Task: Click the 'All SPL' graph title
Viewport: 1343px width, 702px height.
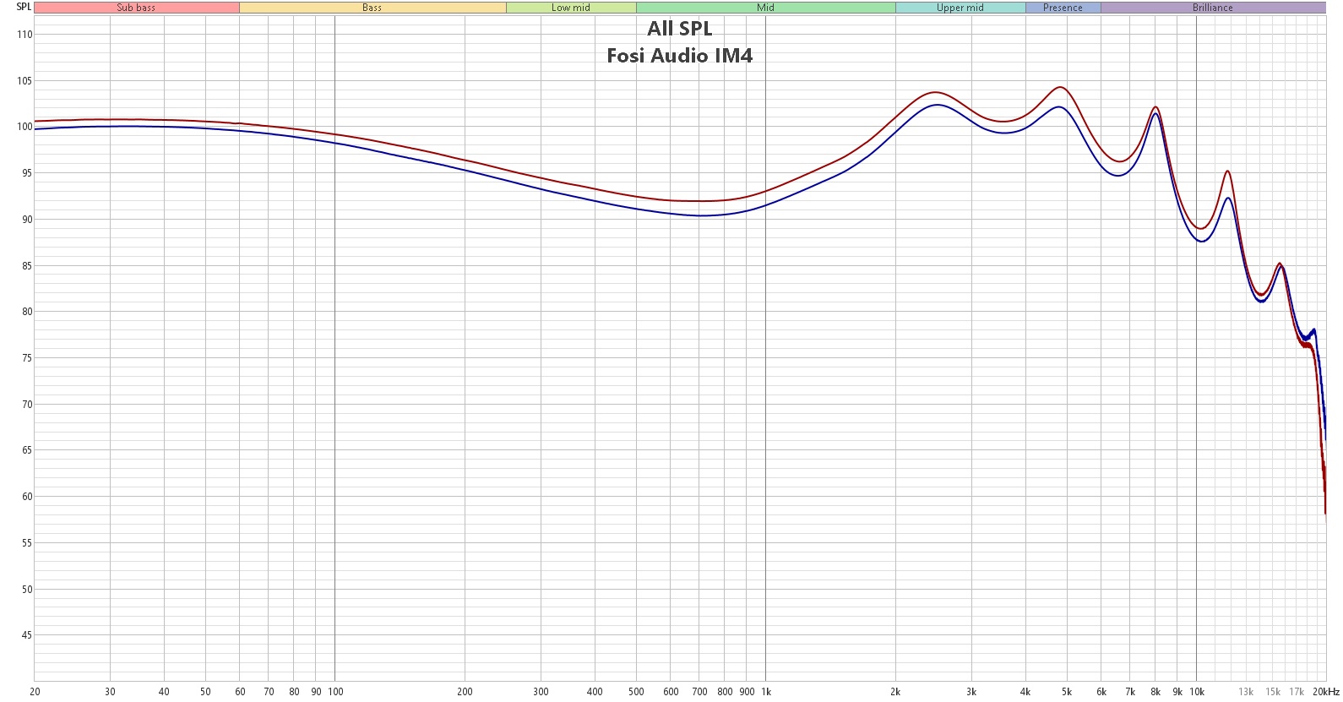Action: 680,29
